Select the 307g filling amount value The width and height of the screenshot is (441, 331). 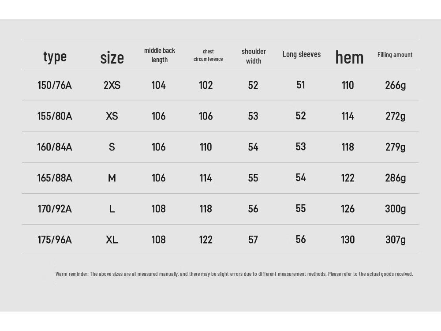pyautogui.click(x=396, y=240)
